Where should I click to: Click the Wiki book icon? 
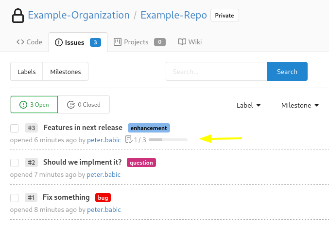click(x=182, y=42)
